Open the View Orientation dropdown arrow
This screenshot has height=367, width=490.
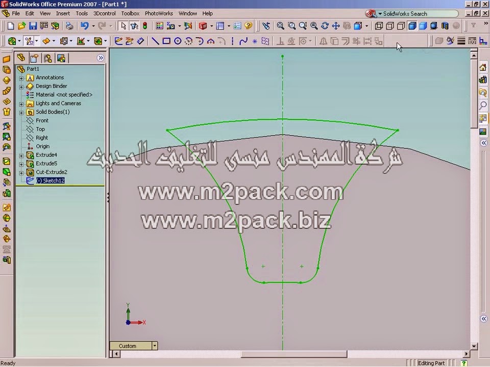click(x=367, y=26)
